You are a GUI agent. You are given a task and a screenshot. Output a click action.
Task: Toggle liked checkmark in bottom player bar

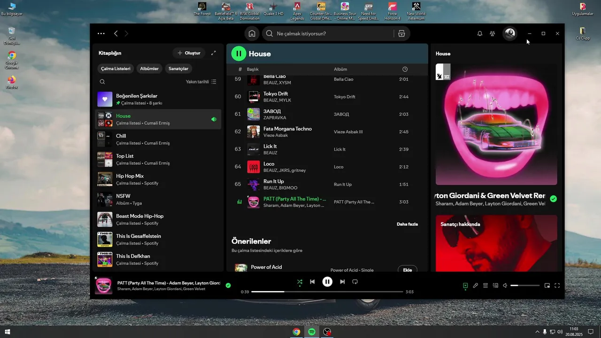tap(228, 285)
